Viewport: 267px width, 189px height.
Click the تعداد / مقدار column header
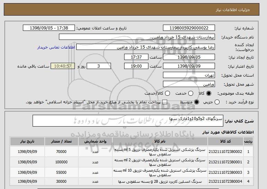click(x=61, y=141)
